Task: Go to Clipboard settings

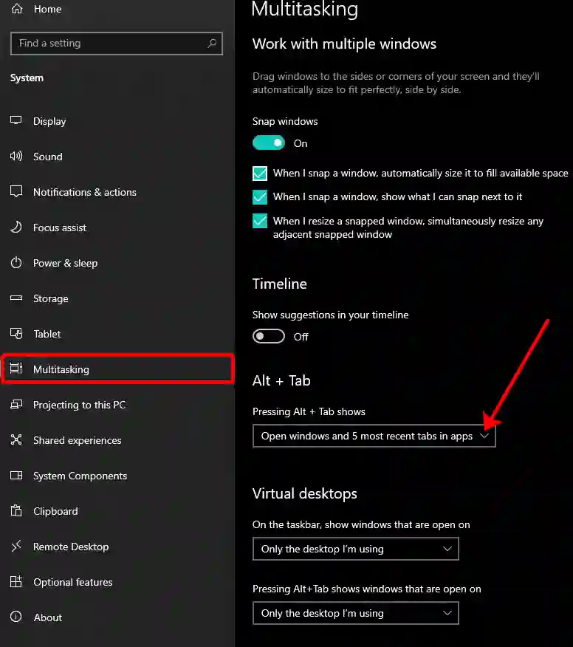Action: point(55,512)
